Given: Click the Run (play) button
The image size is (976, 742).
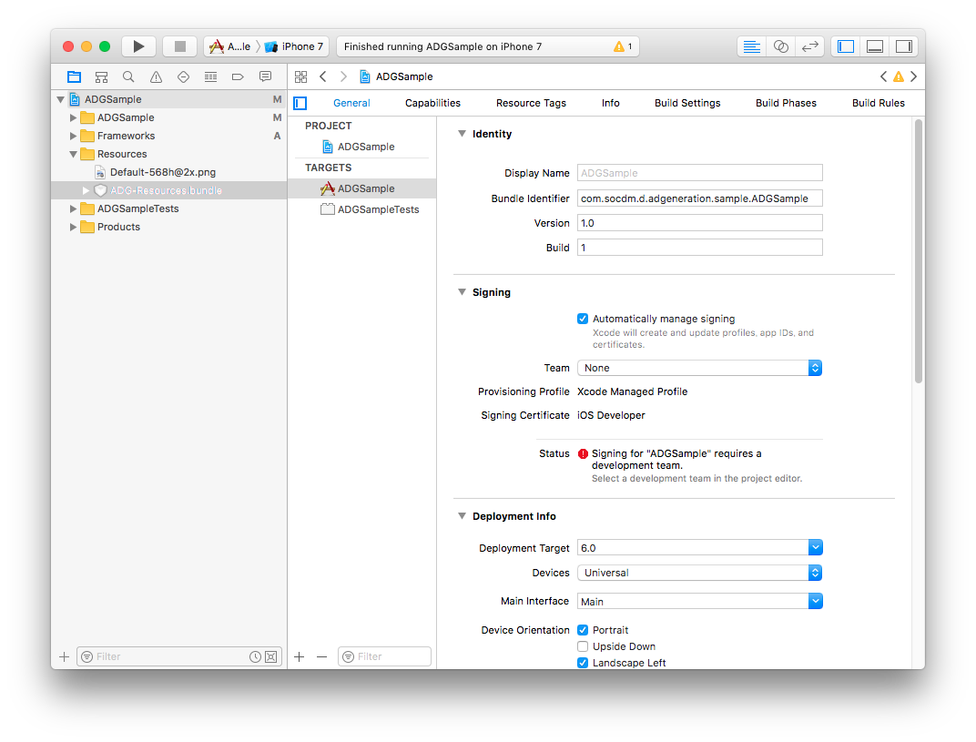Looking at the screenshot, I should pos(138,46).
